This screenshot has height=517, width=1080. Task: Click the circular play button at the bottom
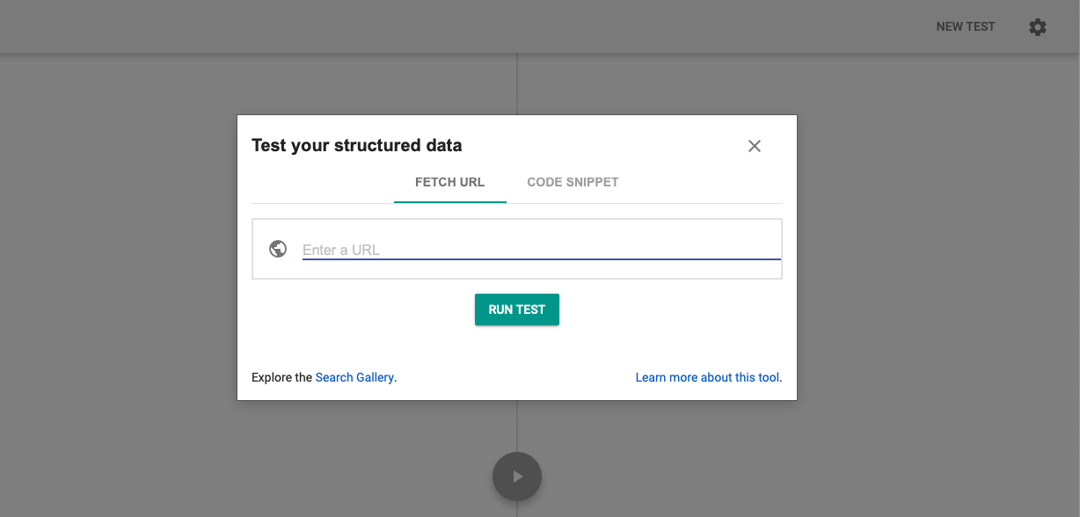[517, 477]
